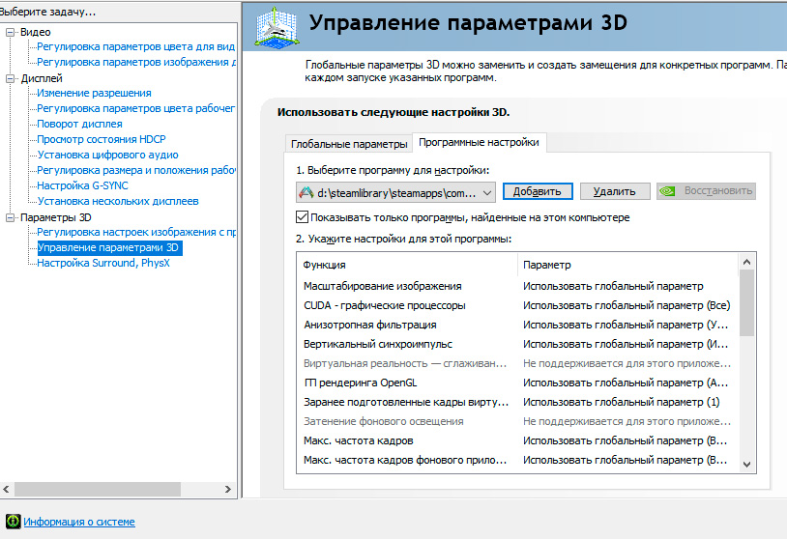Open Просмотр состояния HDCP page
The image size is (787, 539).
pyautogui.click(x=102, y=139)
